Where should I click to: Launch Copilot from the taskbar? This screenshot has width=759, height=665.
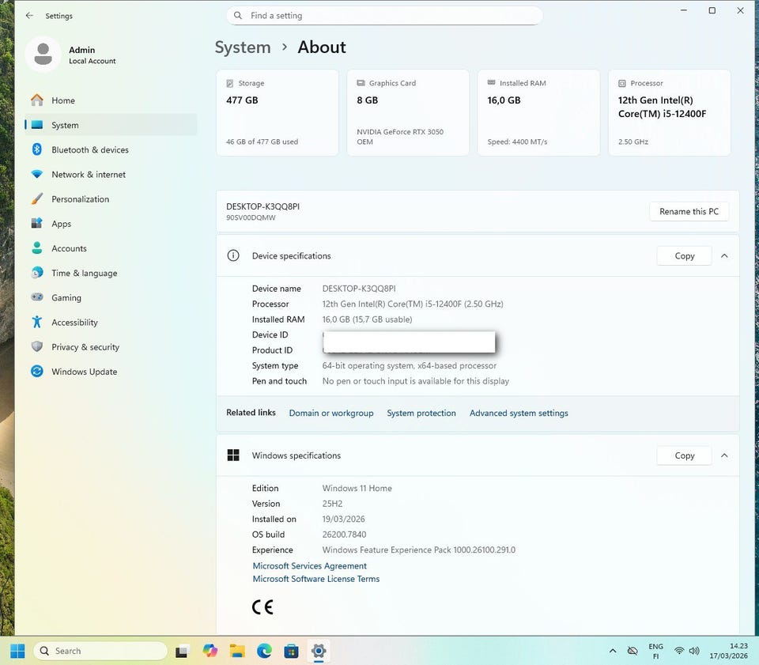coord(210,651)
